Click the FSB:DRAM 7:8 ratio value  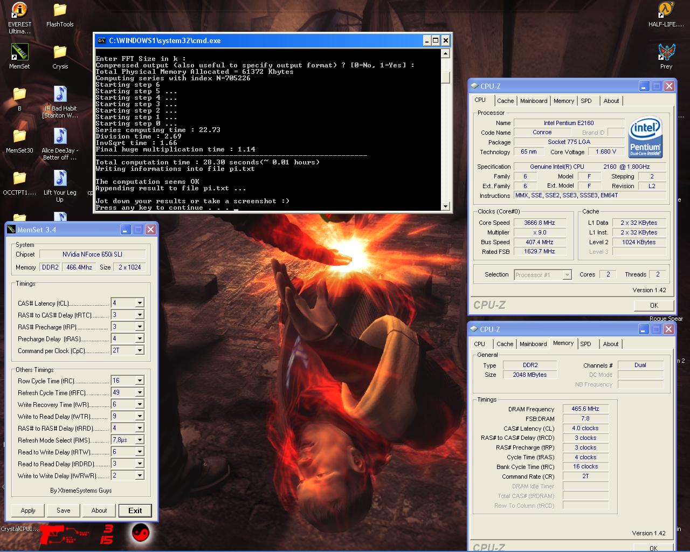(x=585, y=418)
